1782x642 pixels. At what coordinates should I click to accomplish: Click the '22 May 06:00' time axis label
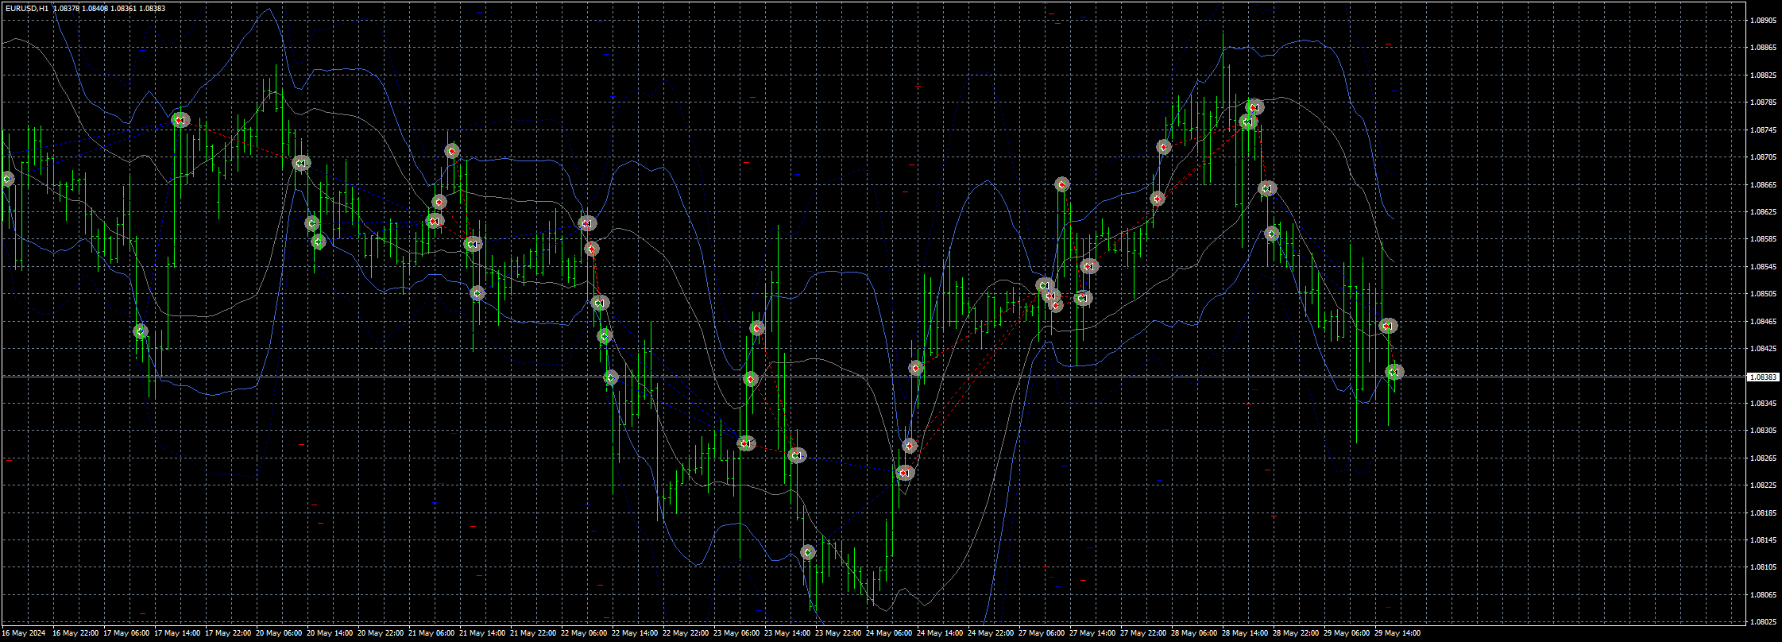(x=584, y=634)
